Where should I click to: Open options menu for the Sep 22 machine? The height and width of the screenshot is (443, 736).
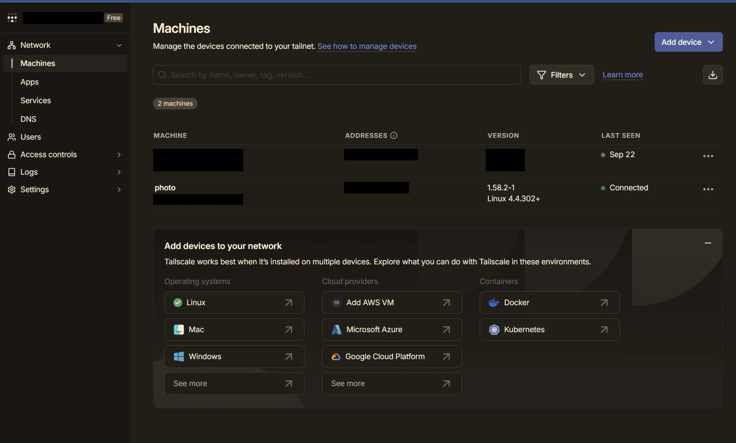[708, 156]
